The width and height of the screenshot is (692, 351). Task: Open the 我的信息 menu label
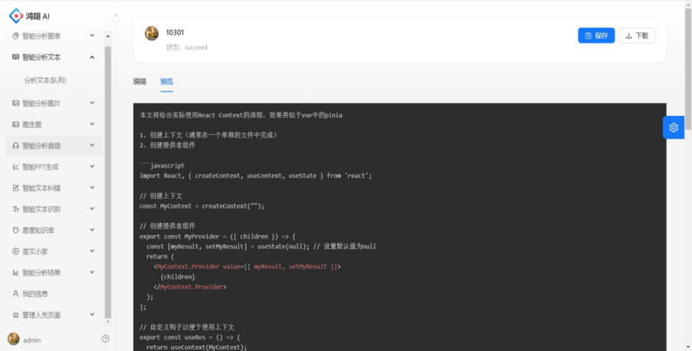coord(35,294)
